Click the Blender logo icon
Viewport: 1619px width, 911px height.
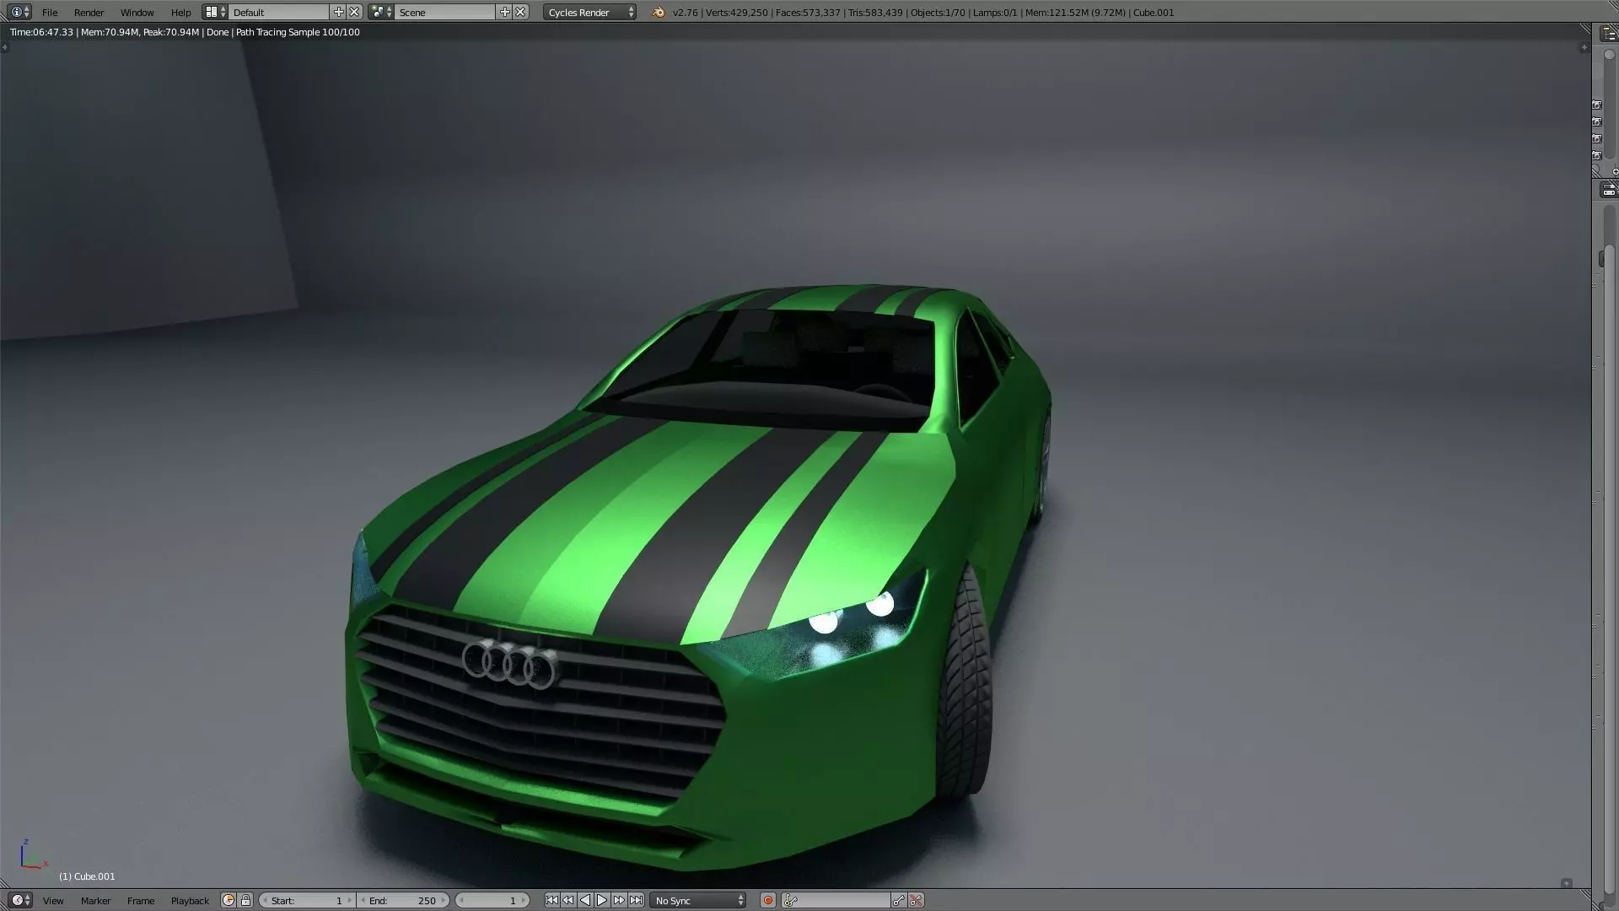pyautogui.click(x=659, y=12)
